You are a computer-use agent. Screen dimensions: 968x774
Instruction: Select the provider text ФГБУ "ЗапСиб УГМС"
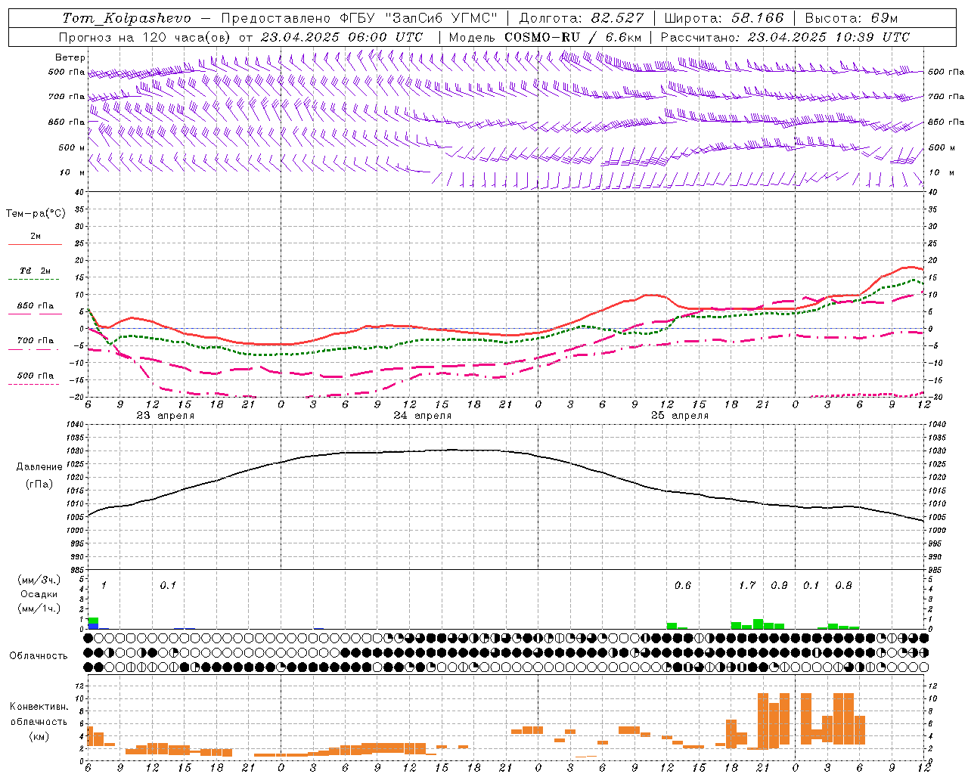(x=420, y=18)
